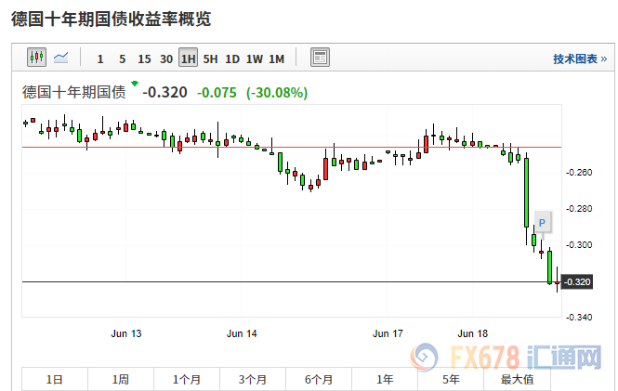Click the Jun 13 date label
This screenshot has height=391, width=618.
(126, 333)
